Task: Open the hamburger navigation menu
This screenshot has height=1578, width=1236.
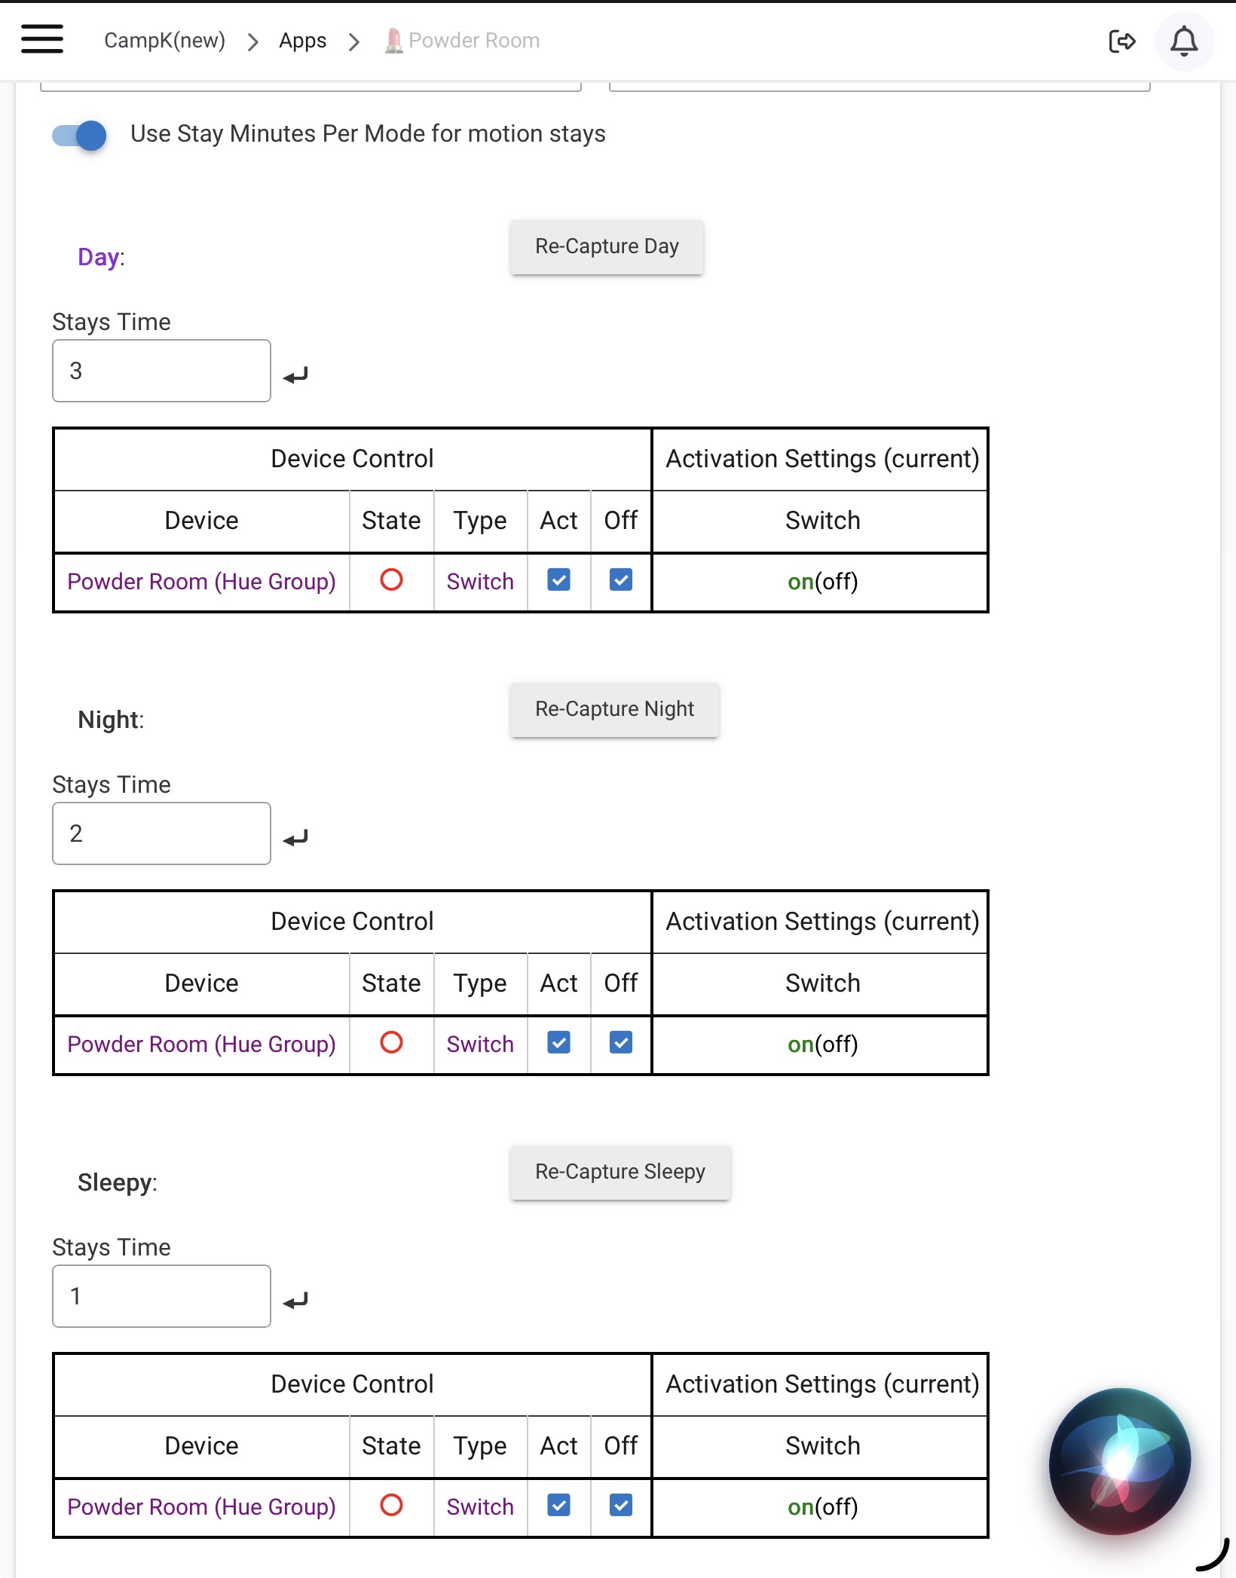Action: pyautogui.click(x=42, y=39)
